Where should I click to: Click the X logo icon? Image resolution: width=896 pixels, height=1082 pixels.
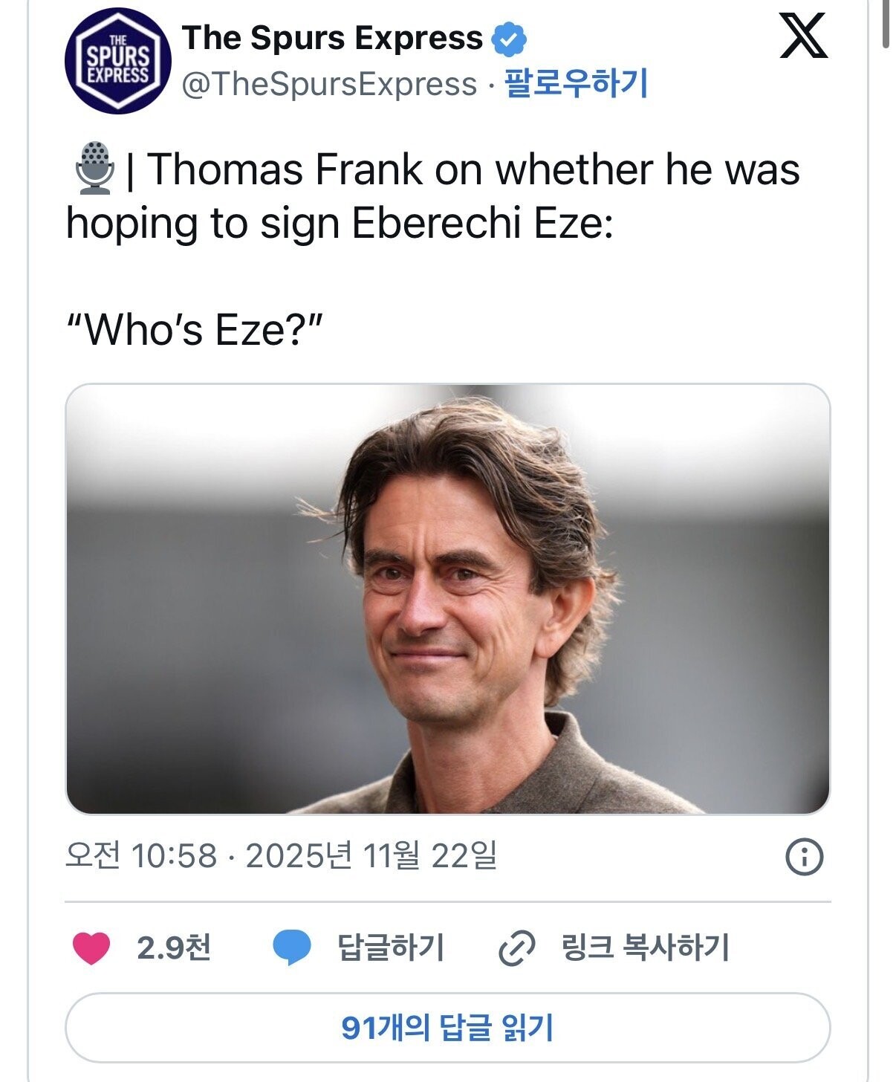click(803, 37)
